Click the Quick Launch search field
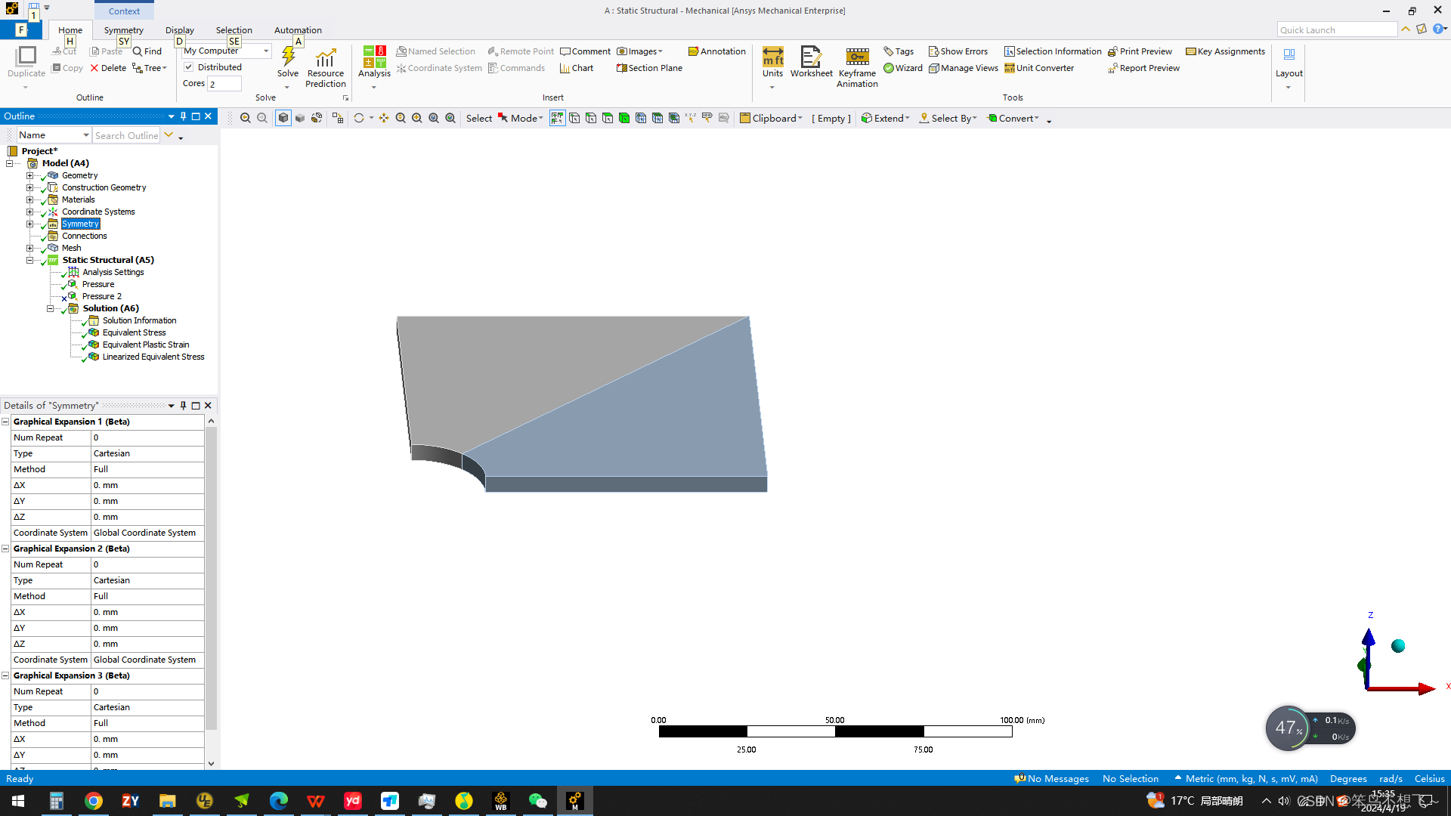Screen dimensions: 1451x816 pos(1336,30)
